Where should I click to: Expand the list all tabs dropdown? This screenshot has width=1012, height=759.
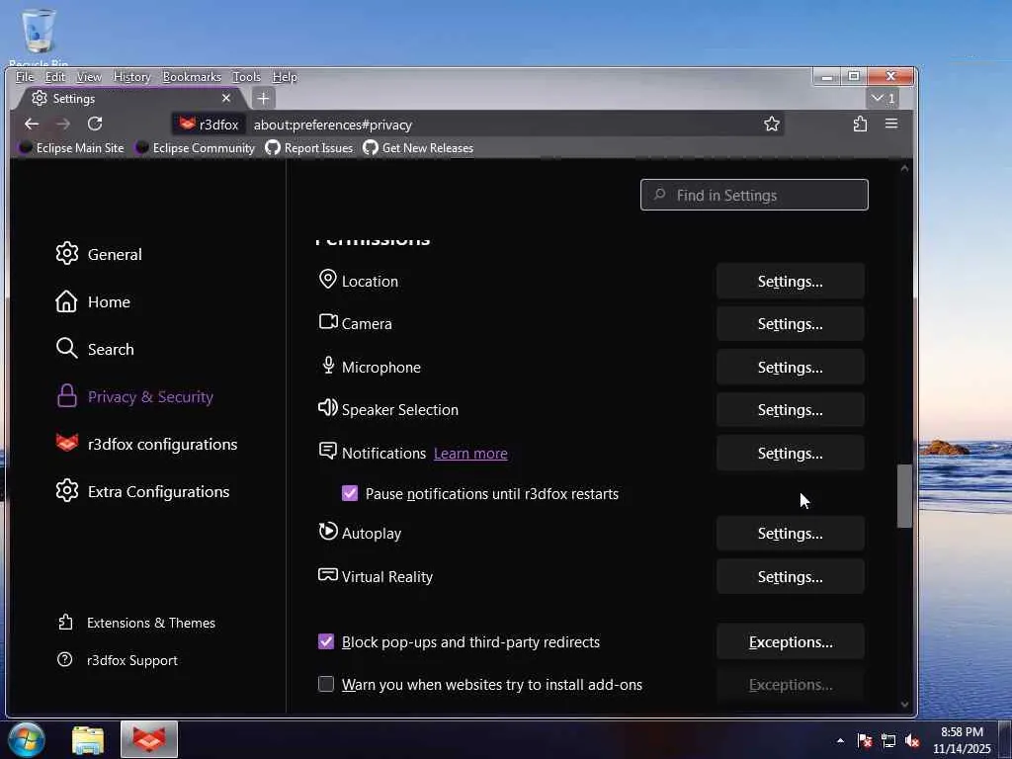tap(883, 98)
